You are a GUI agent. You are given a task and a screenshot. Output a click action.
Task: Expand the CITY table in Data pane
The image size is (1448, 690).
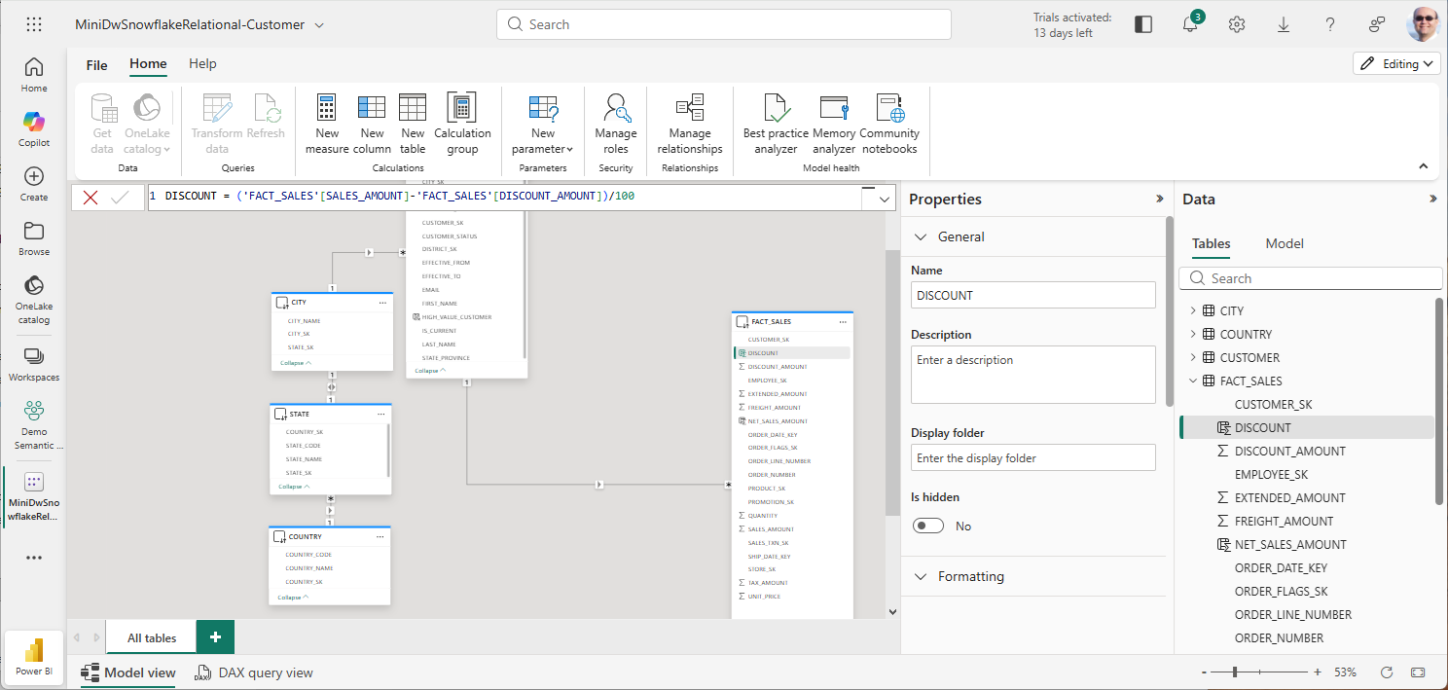point(1194,310)
